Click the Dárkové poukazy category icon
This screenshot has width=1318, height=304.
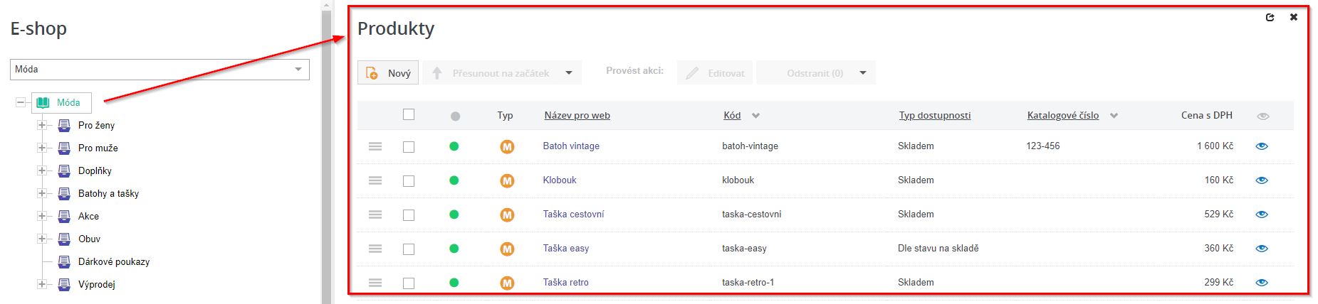64,261
